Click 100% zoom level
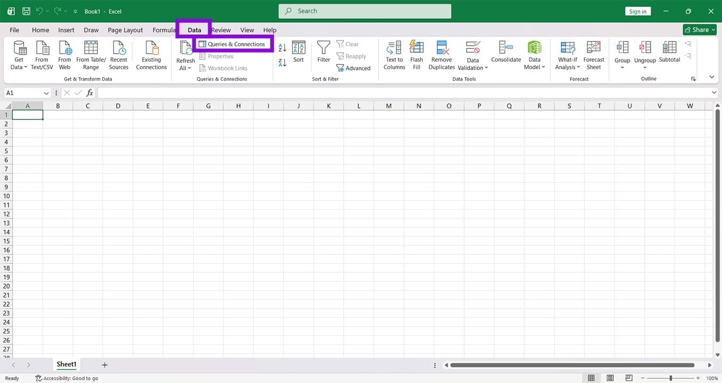Image resolution: width=722 pixels, height=383 pixels. 712,378
